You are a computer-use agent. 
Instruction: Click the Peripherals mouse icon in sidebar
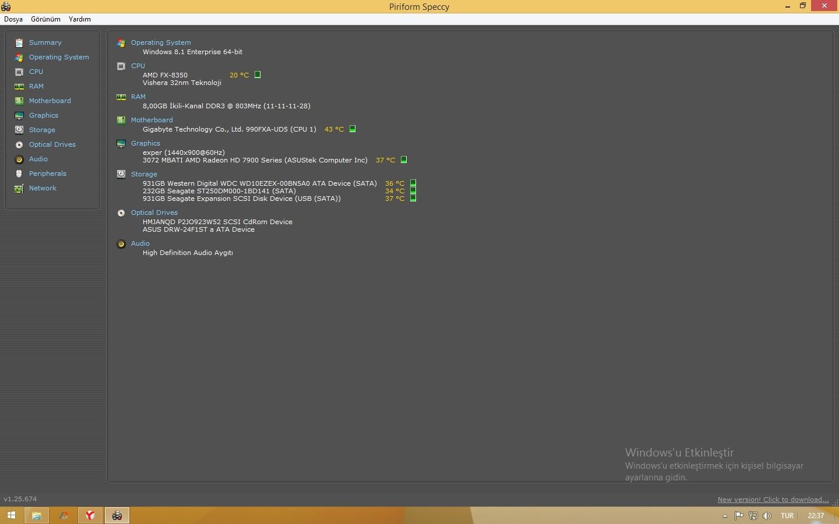[x=19, y=174]
